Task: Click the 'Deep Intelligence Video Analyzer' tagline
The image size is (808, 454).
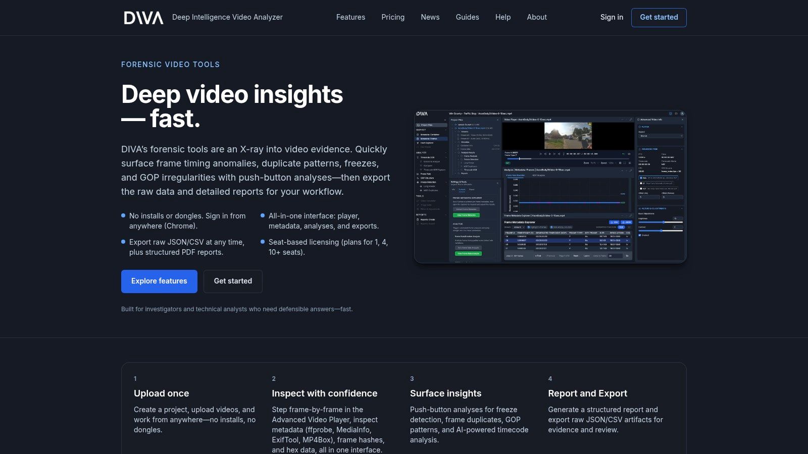Action: point(227,17)
